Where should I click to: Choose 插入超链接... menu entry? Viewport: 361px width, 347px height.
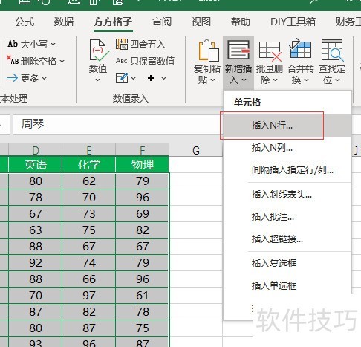pyautogui.click(x=287, y=239)
